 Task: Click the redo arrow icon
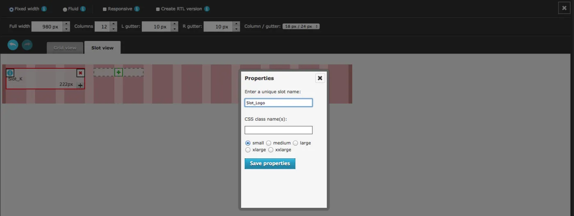point(27,45)
